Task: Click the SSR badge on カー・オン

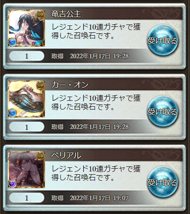Action: point(40,86)
